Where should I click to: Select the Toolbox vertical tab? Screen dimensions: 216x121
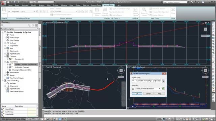40,81
